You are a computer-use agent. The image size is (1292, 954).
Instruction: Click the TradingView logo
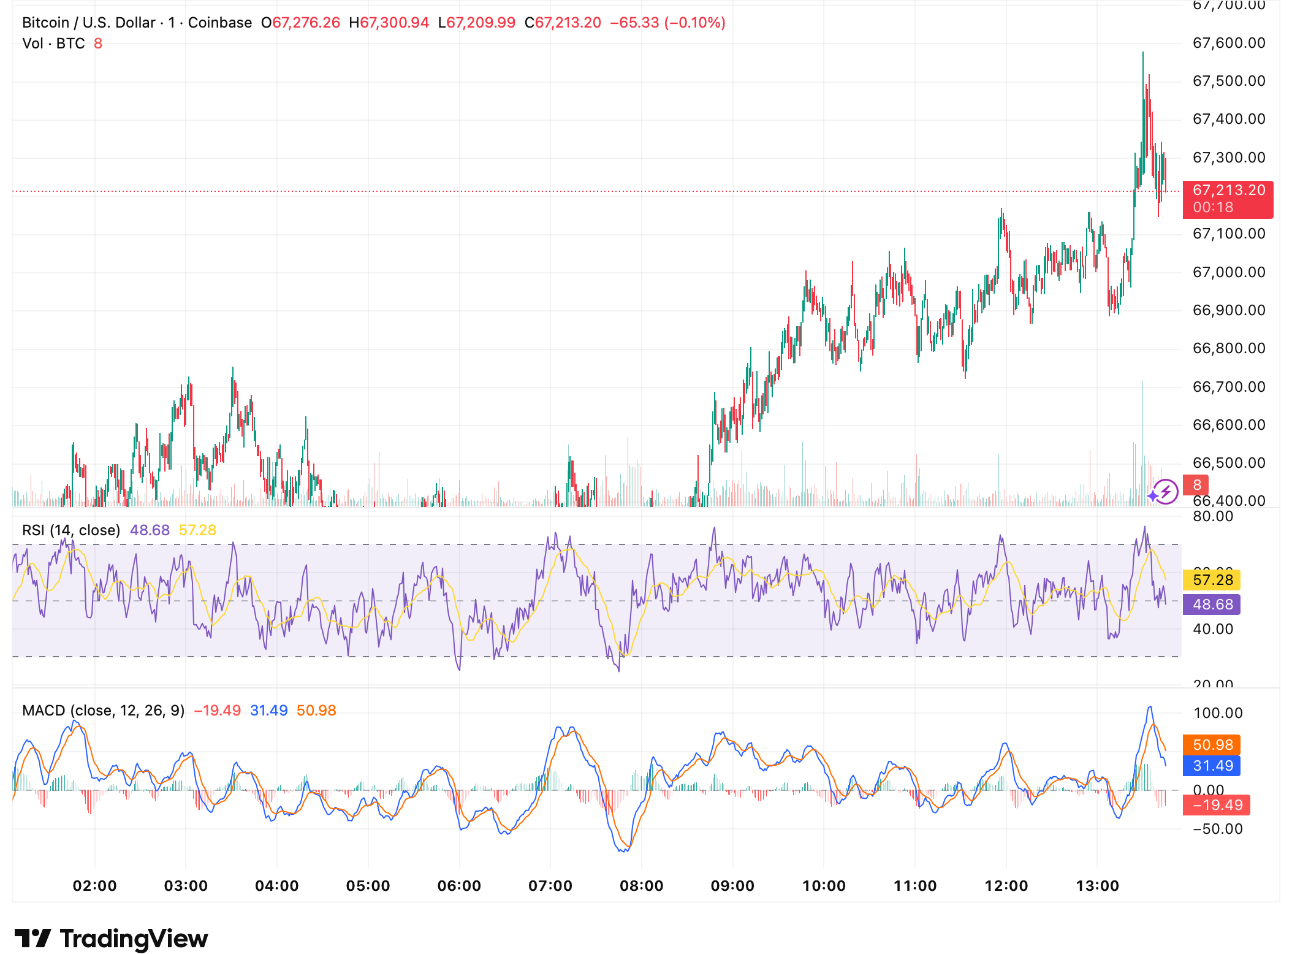[112, 939]
